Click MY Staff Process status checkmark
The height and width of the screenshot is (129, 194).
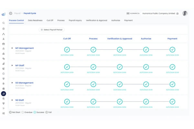click(93, 67)
